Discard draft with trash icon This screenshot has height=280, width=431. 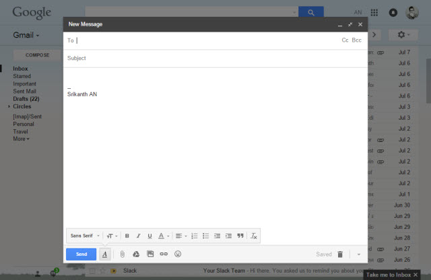340,254
